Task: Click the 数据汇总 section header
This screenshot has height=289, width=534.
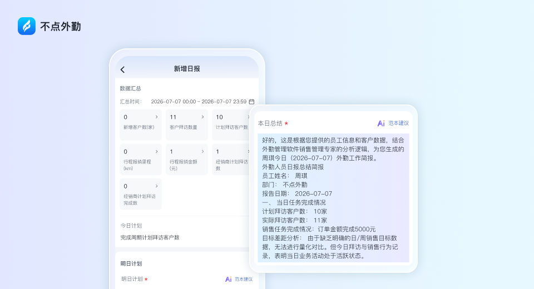Action: point(130,88)
